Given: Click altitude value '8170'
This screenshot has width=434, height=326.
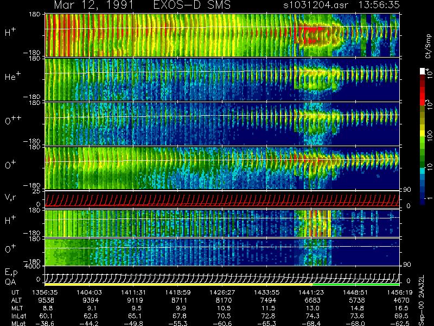Looking at the screenshot, I should coord(224,300).
